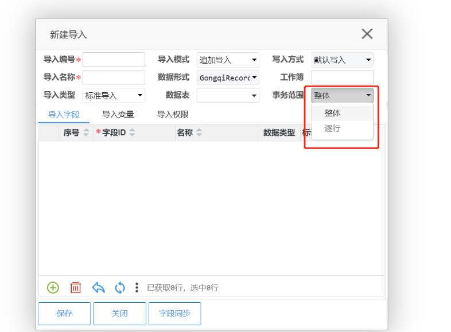This screenshot has width=451, height=332.
Task: Switch to the 导入变量 tab
Action: pos(118,114)
